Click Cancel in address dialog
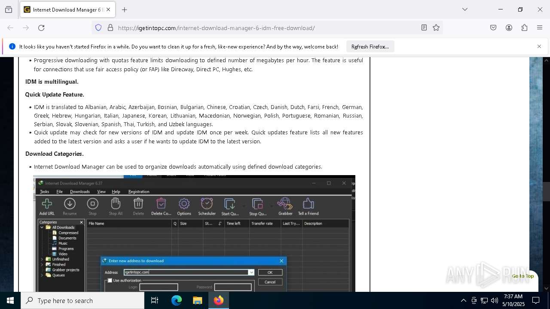The width and height of the screenshot is (550, 309). (x=270, y=282)
